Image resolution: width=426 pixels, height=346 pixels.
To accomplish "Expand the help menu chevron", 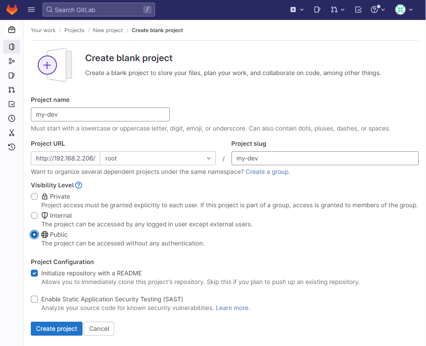I will [383, 10].
